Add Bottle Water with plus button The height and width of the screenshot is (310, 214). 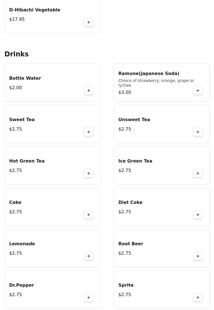[89, 91]
